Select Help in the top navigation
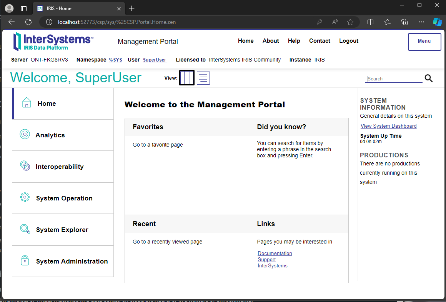446x302 pixels. pyautogui.click(x=294, y=41)
